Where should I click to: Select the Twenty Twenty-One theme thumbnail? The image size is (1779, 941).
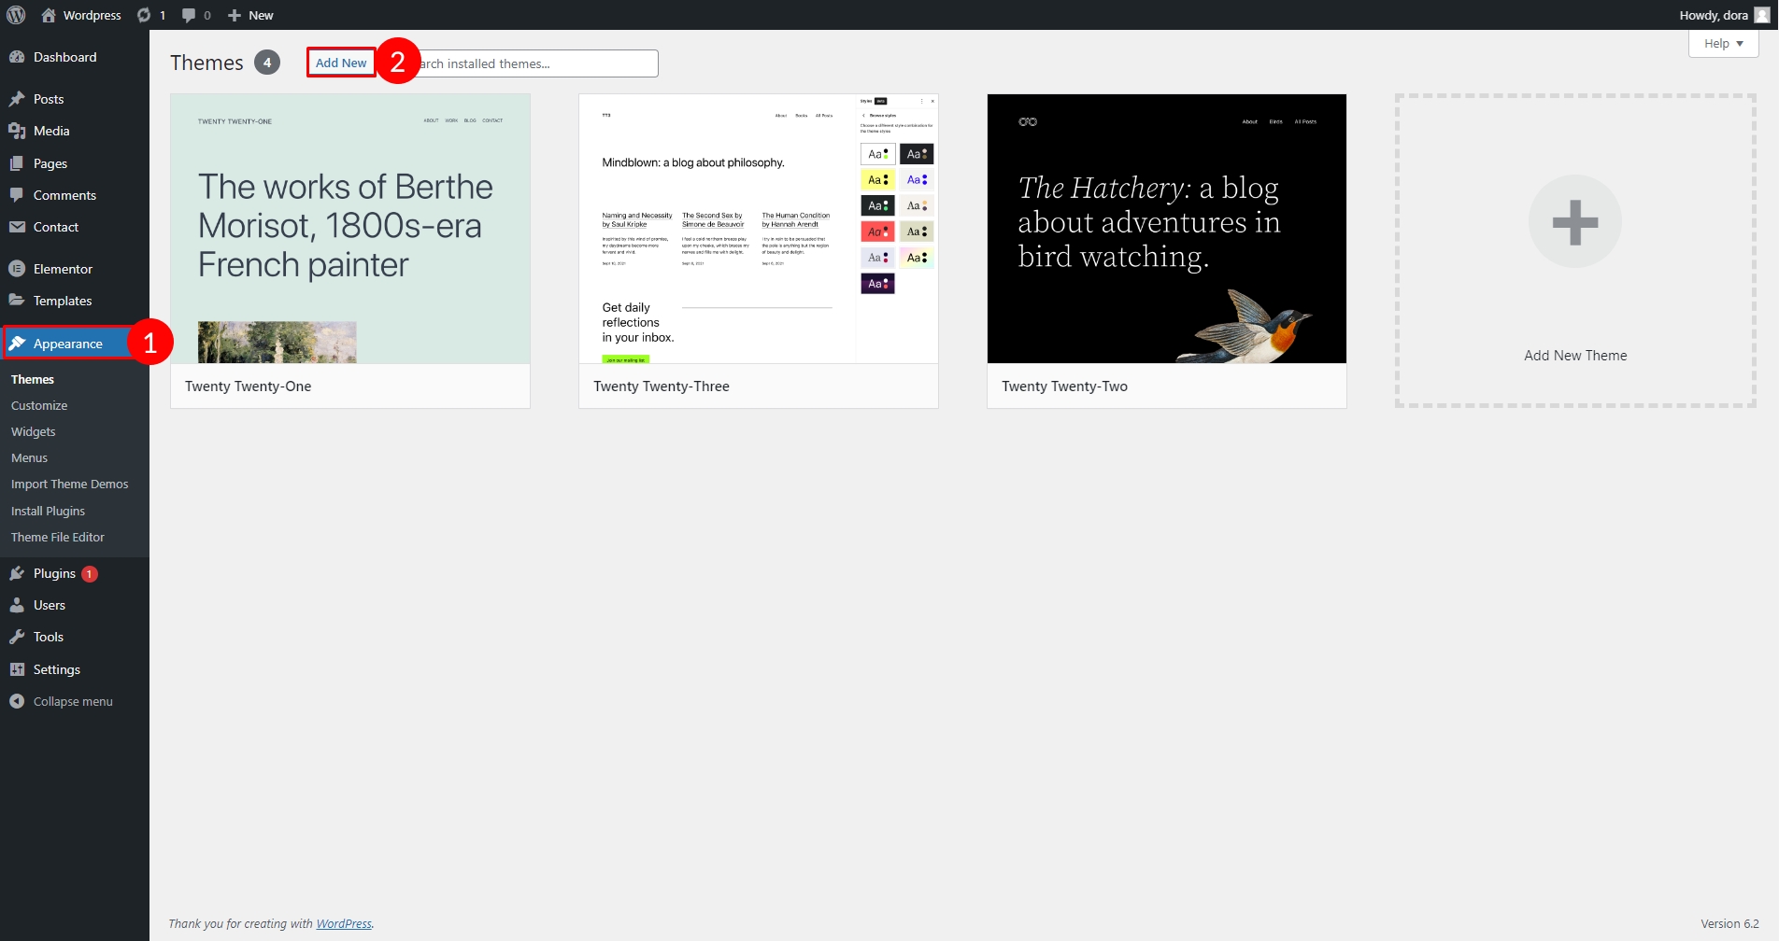[350, 229]
